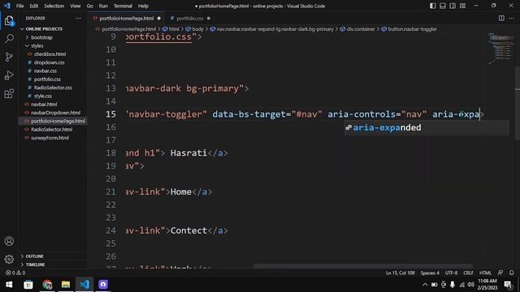Screen dimensions: 520x292
Task: Open the Search view in activity bar
Action: tap(9, 39)
